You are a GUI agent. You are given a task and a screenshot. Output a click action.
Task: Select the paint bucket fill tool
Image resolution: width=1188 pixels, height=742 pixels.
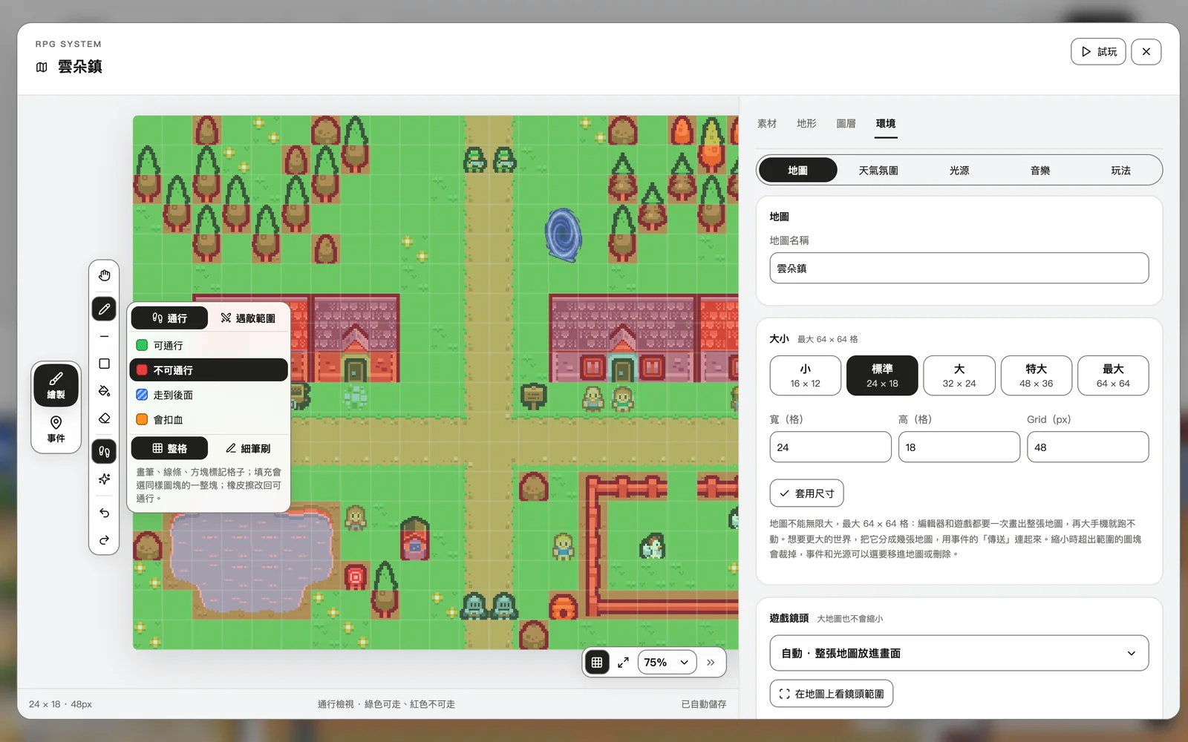click(x=104, y=391)
